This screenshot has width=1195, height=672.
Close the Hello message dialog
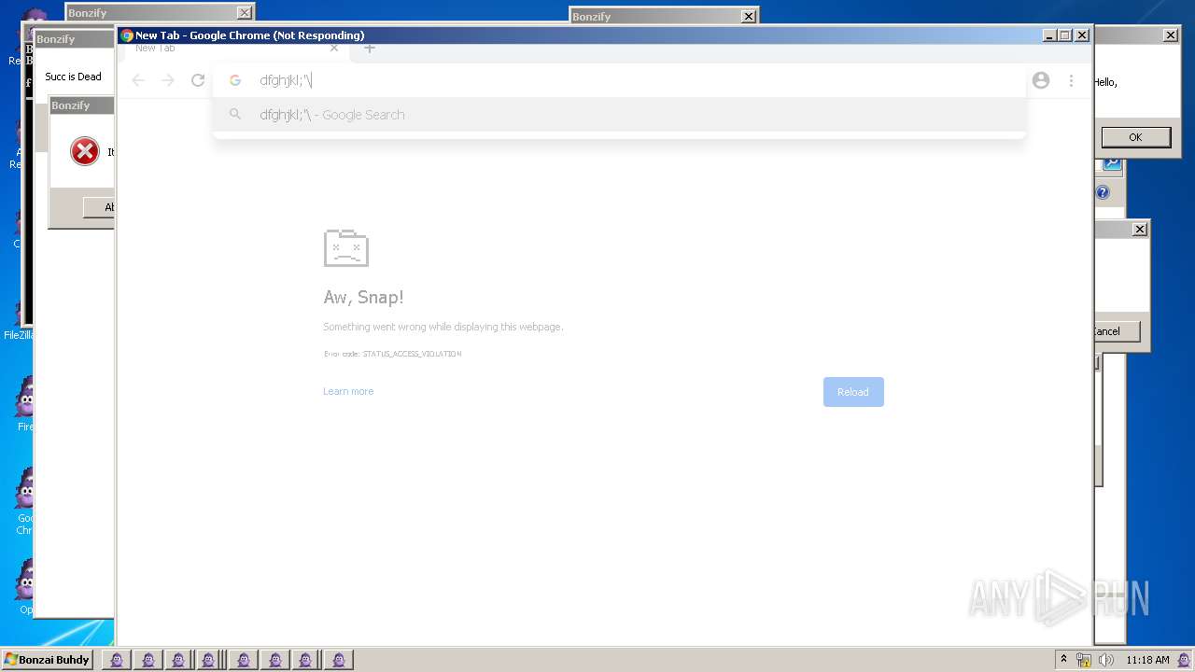point(1171,35)
